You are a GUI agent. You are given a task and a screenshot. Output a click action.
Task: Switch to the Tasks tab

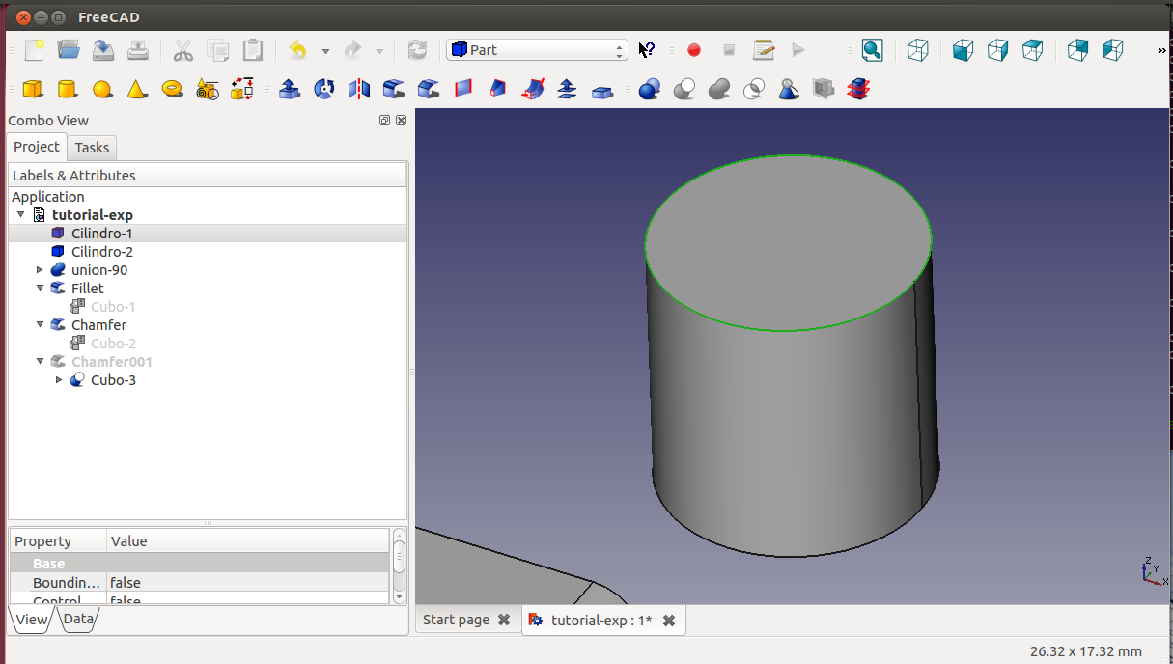pyautogui.click(x=92, y=148)
